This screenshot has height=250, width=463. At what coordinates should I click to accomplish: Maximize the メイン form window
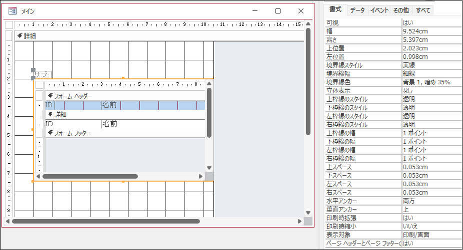[278, 11]
